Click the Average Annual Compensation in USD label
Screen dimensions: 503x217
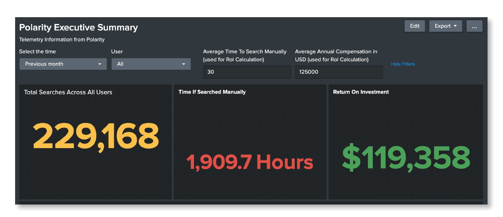tap(336, 55)
